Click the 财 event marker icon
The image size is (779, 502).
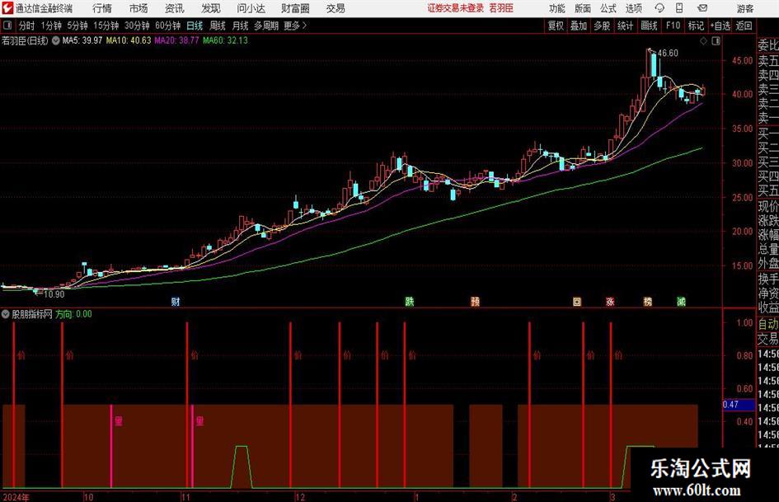[x=176, y=302]
